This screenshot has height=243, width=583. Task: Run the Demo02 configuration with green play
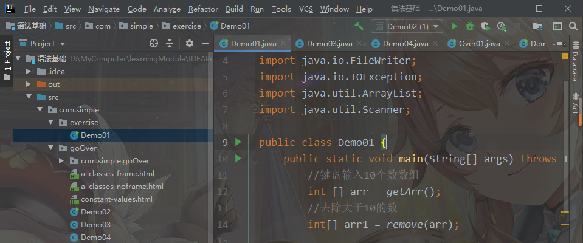(454, 26)
